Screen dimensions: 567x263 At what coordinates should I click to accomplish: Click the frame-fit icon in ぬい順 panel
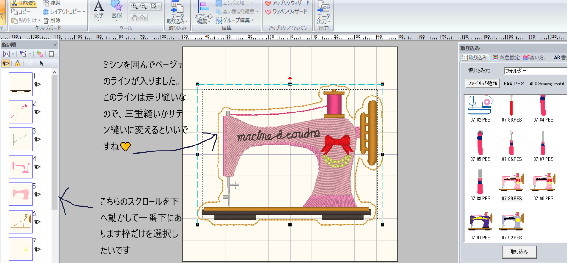[6, 54]
